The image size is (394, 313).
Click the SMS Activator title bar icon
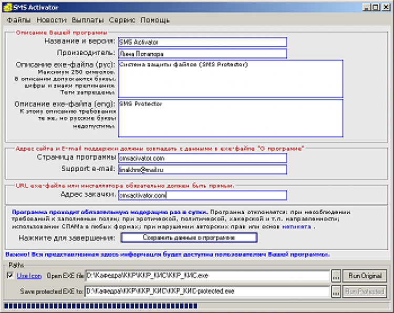pos(7,7)
